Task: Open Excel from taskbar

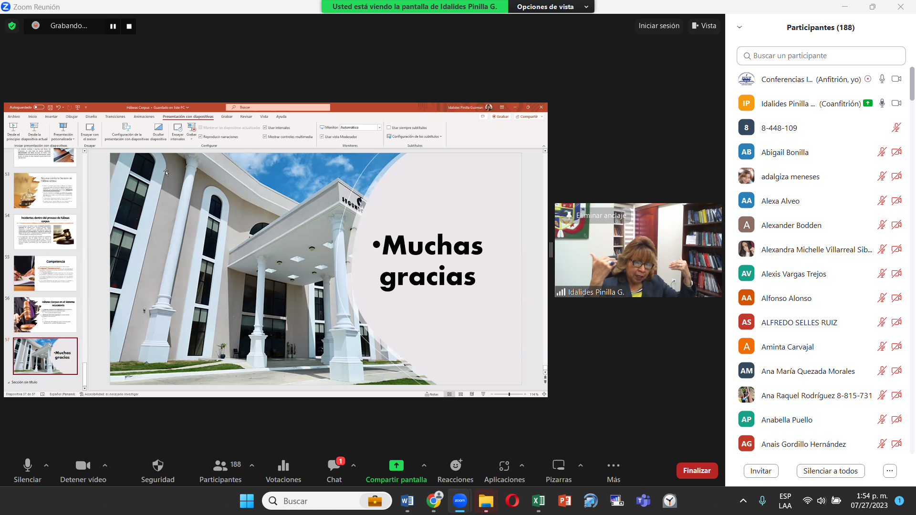Action: point(538,501)
